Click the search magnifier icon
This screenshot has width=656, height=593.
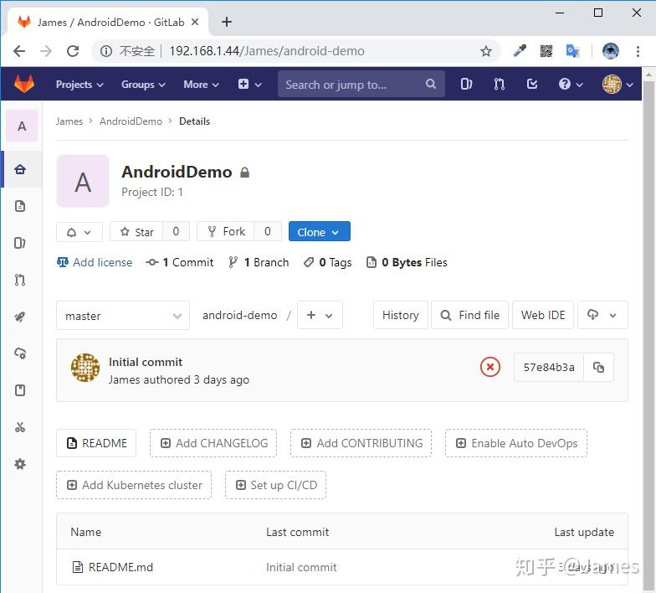coord(430,84)
